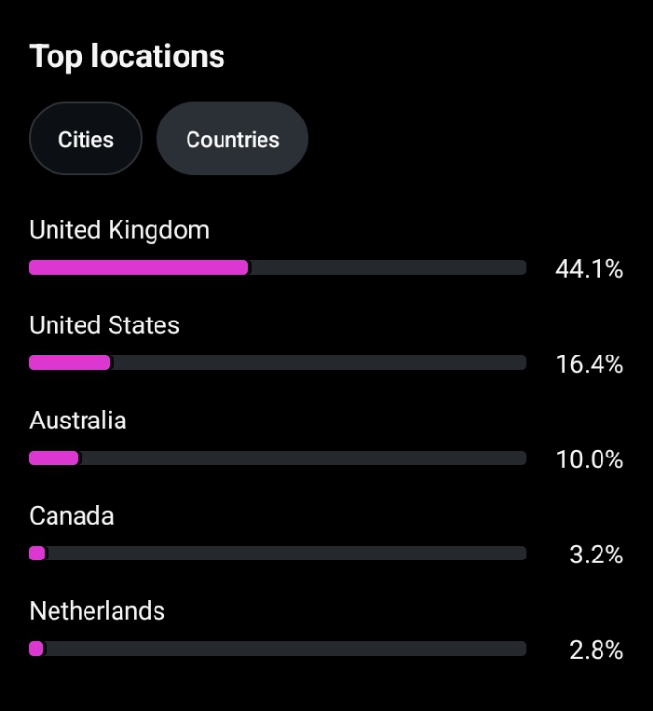Click the Top locations heading
Screen dimensions: 653x711
127,56
